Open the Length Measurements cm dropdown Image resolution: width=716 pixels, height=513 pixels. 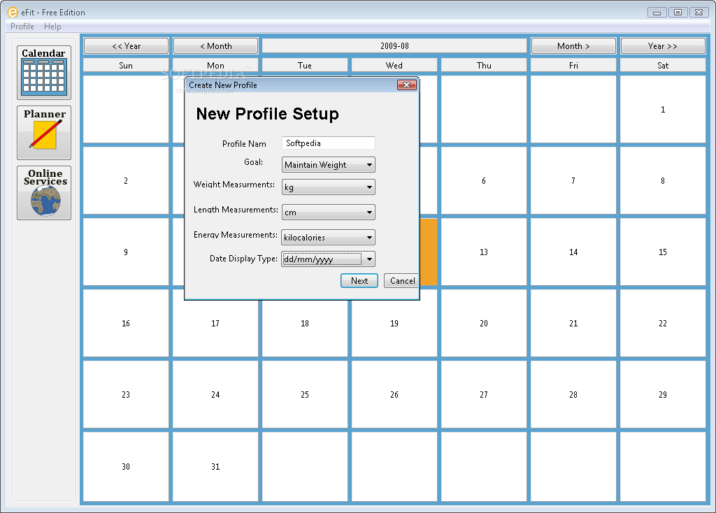pyautogui.click(x=329, y=212)
